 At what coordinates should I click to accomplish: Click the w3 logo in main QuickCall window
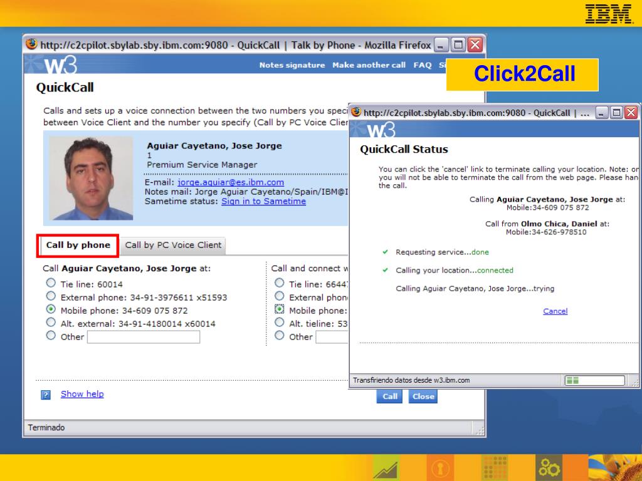(61, 65)
